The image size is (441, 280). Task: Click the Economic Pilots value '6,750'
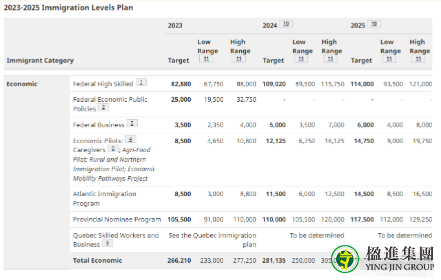(307, 141)
